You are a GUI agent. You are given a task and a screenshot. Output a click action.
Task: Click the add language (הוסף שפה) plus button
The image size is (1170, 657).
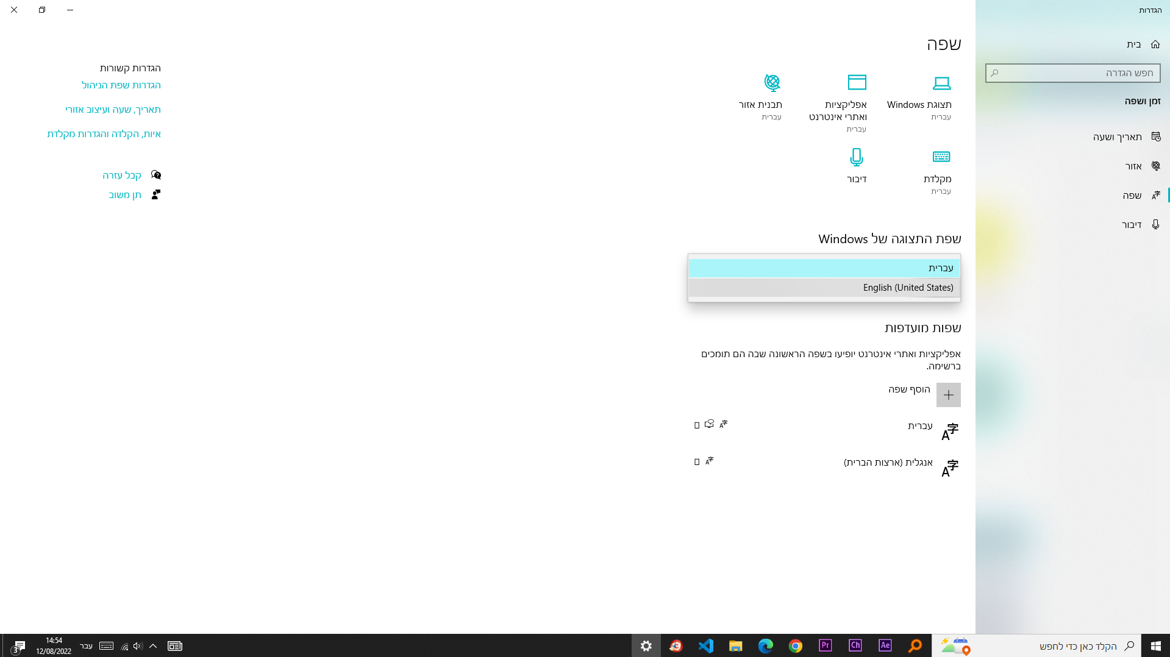point(949,395)
